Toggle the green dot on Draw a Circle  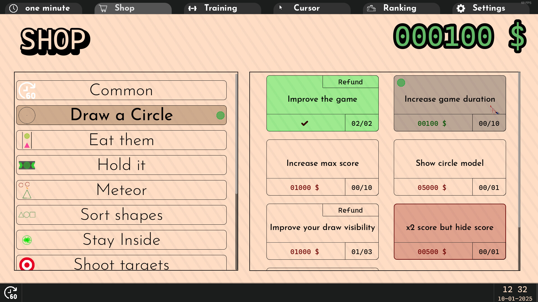pos(220,115)
